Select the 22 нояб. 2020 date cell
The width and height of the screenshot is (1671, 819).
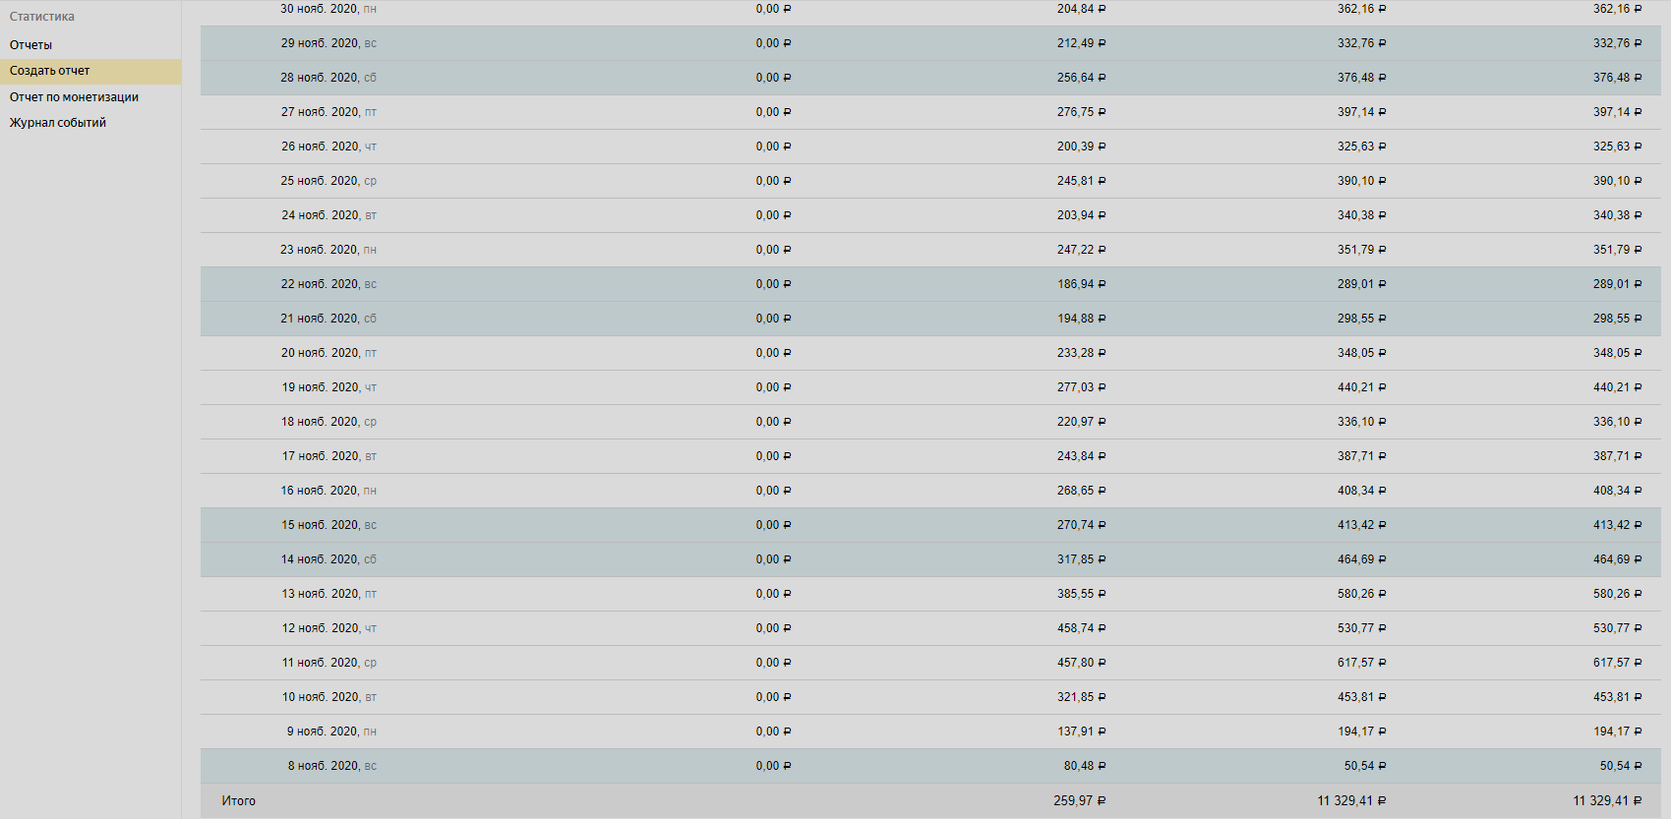(x=328, y=284)
